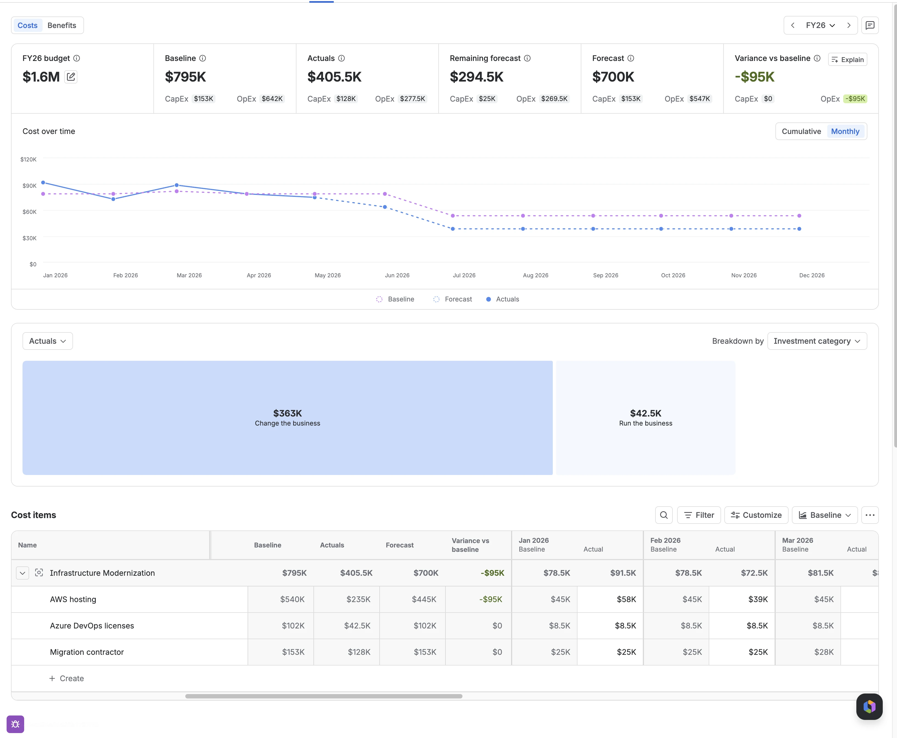
Task: Show info tooltip for FY26 budget
Action: click(x=77, y=58)
